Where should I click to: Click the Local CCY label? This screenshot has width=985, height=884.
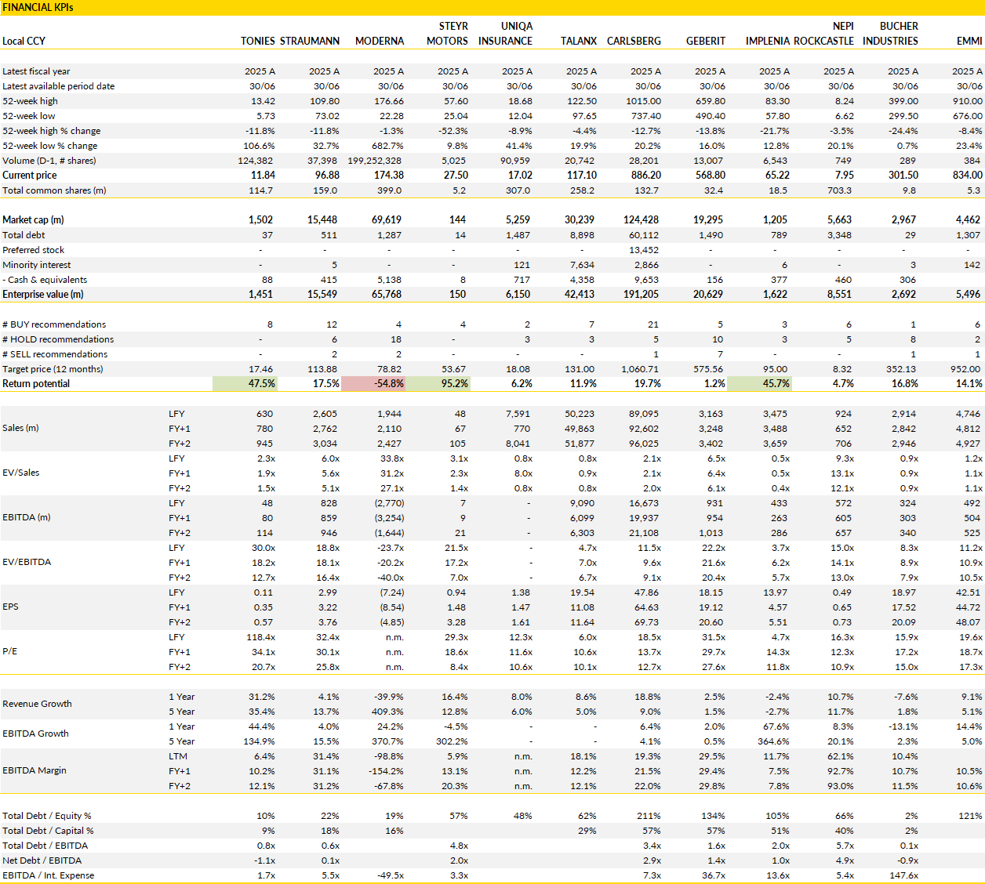[x=24, y=41]
